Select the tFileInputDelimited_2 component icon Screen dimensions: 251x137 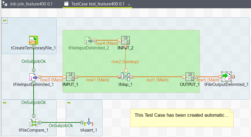click(89, 41)
